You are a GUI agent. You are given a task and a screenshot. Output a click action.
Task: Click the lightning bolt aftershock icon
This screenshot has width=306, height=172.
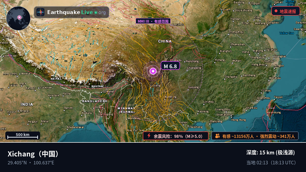[x=149, y=136]
